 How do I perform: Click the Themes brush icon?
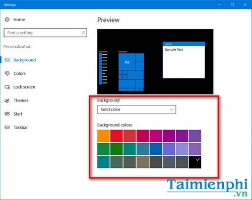point(7,101)
